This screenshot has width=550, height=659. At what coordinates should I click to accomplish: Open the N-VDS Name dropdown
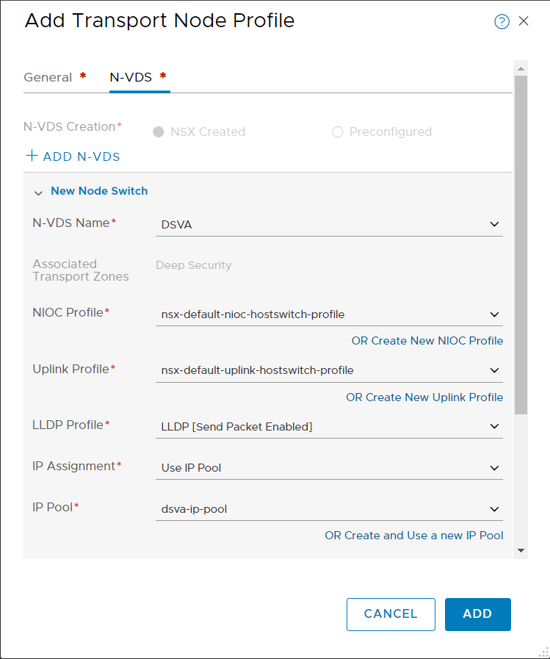click(329, 225)
